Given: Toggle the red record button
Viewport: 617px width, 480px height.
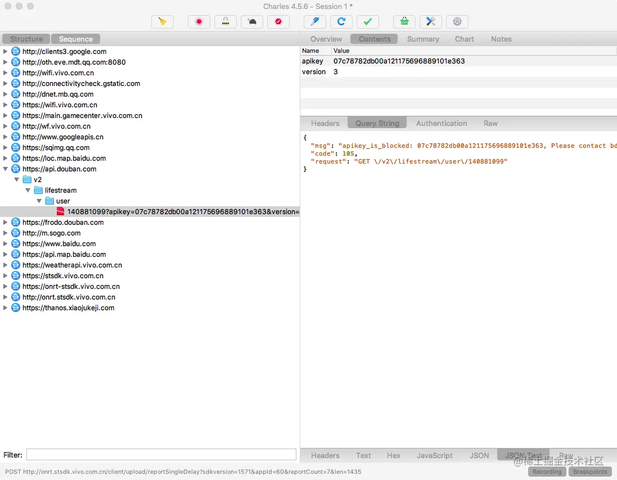Looking at the screenshot, I should point(199,21).
